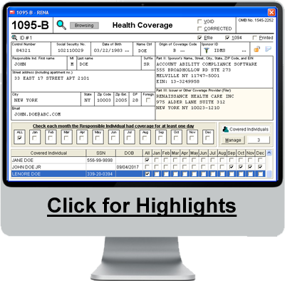Image resolution: width=285 pixels, height=281 pixels.
Task: Click the small magnifier icon next to ID #1
Action: 14,38
